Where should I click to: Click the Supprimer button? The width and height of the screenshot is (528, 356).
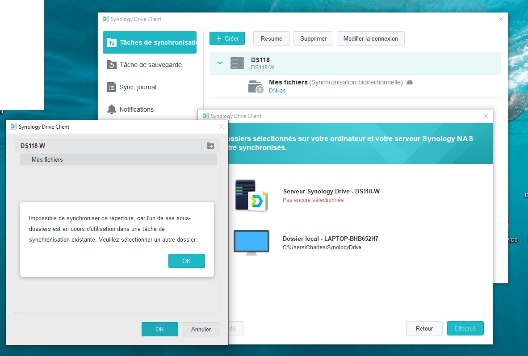[313, 38]
